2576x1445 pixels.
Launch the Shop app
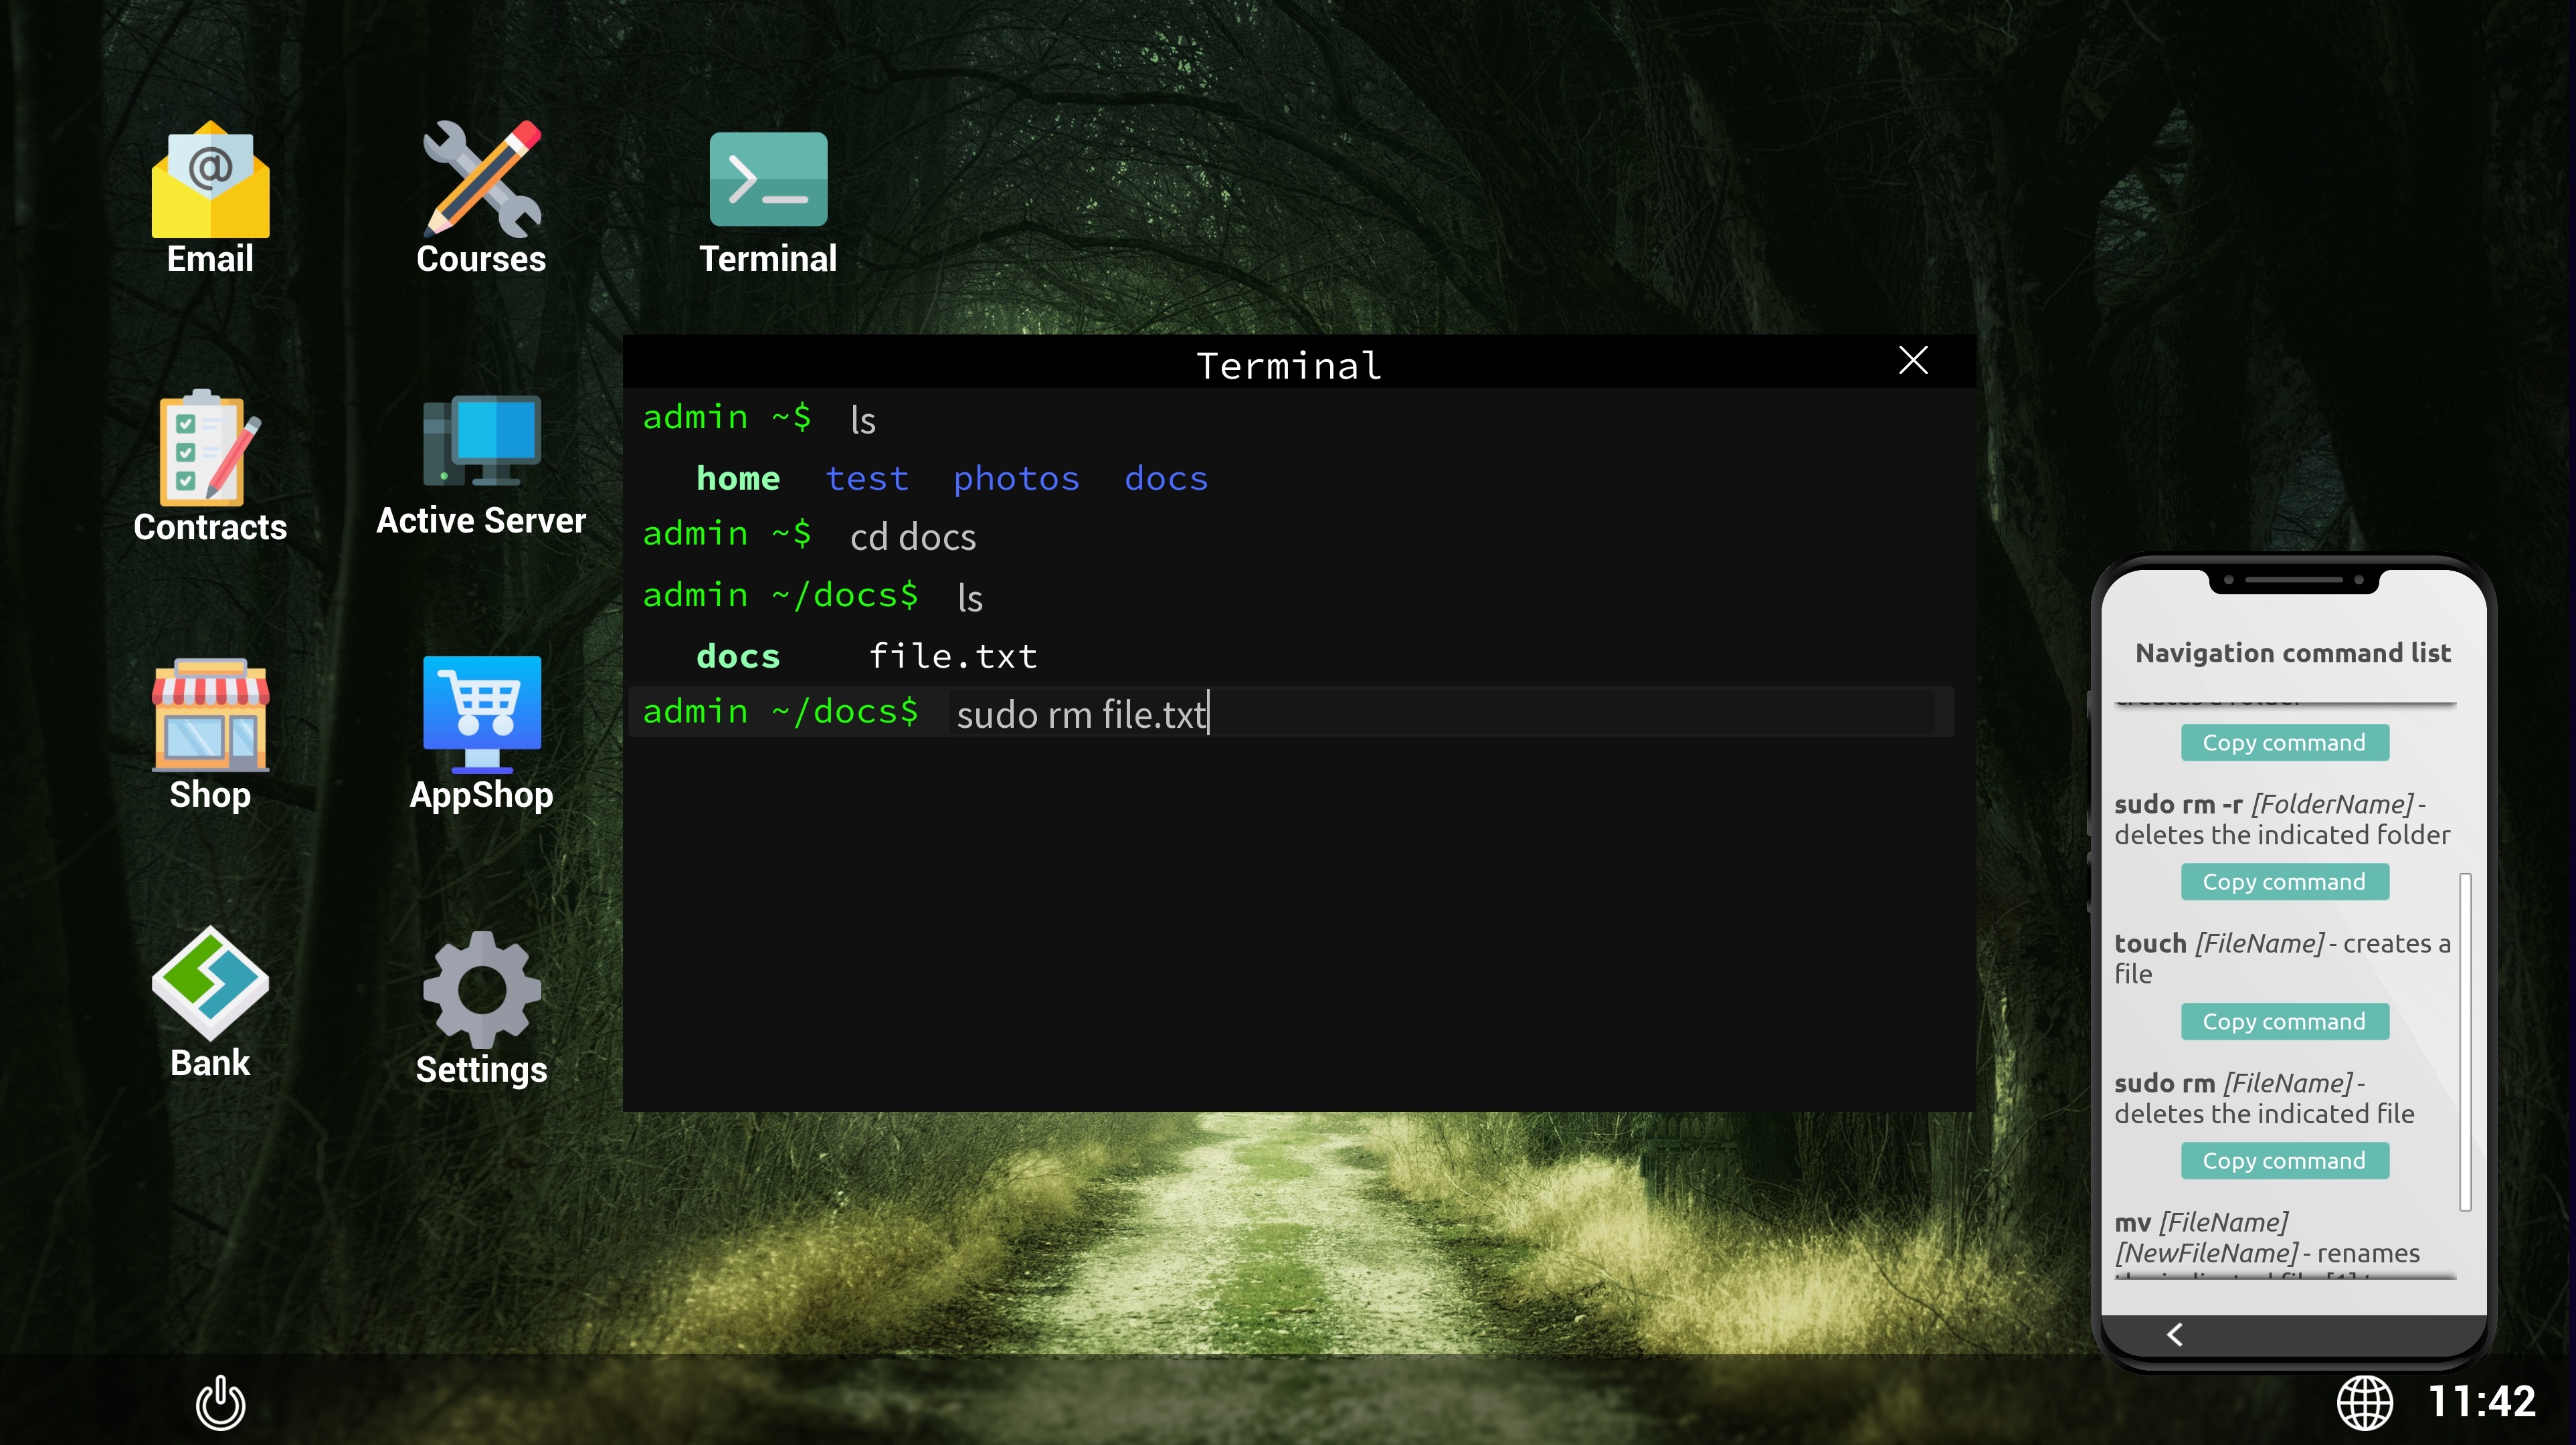210,716
